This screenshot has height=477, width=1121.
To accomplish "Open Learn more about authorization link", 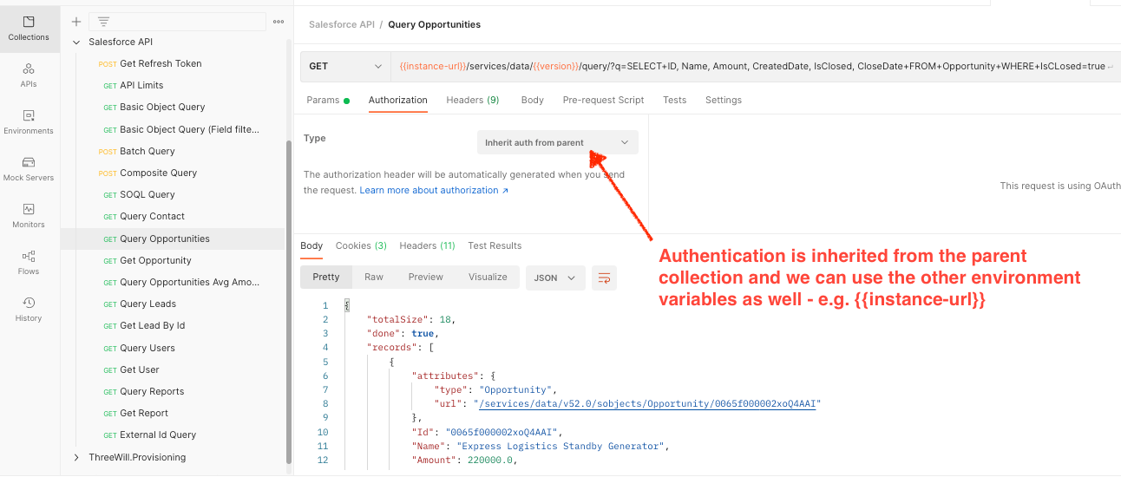I will point(434,190).
